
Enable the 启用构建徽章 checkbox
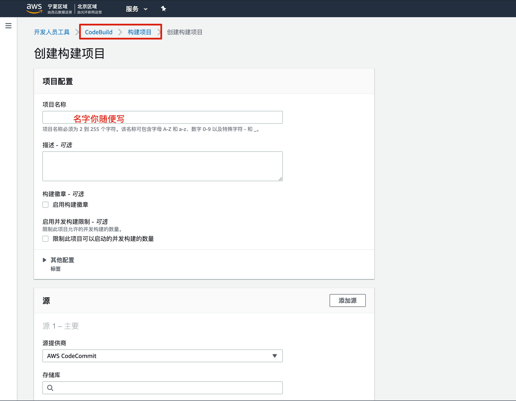coord(46,205)
